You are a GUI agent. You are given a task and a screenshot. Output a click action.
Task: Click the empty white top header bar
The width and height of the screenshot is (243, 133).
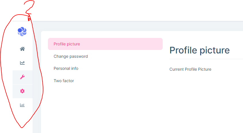[x=129, y=10]
